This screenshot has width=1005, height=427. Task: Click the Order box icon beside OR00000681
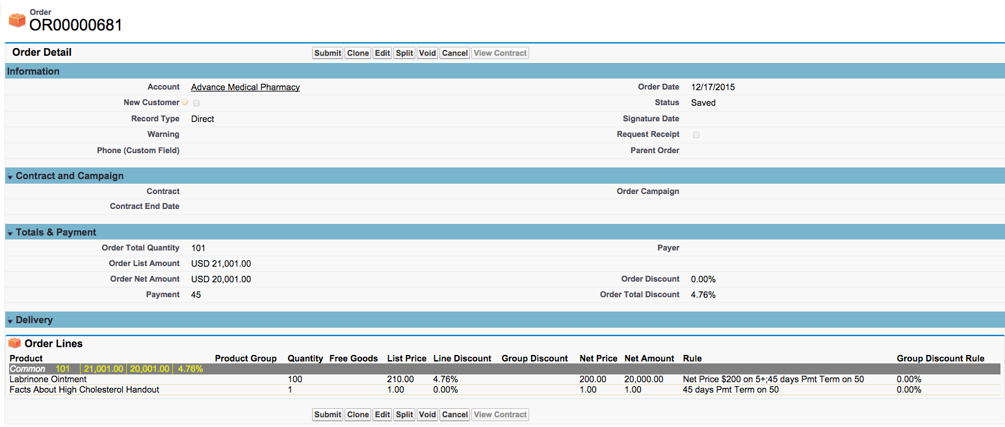click(x=16, y=20)
